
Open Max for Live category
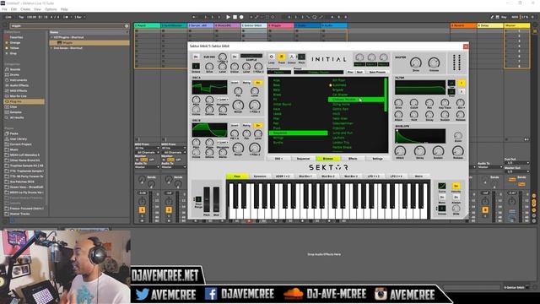(19, 95)
